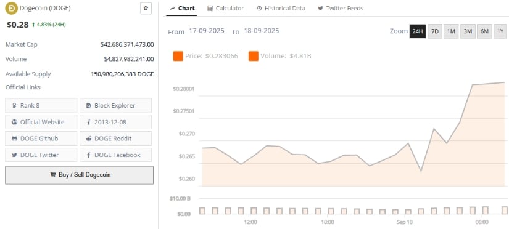509x229 pixels.
Task: Click the 4.83% (24H) change indicator
Action: click(x=49, y=25)
